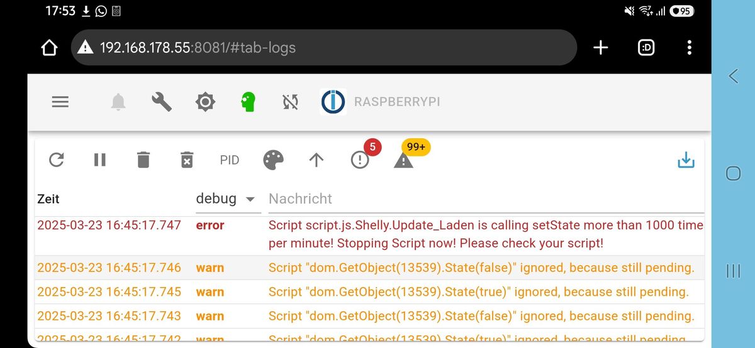Show warnings with 99+ badge
The image size is (755, 348).
(403, 160)
